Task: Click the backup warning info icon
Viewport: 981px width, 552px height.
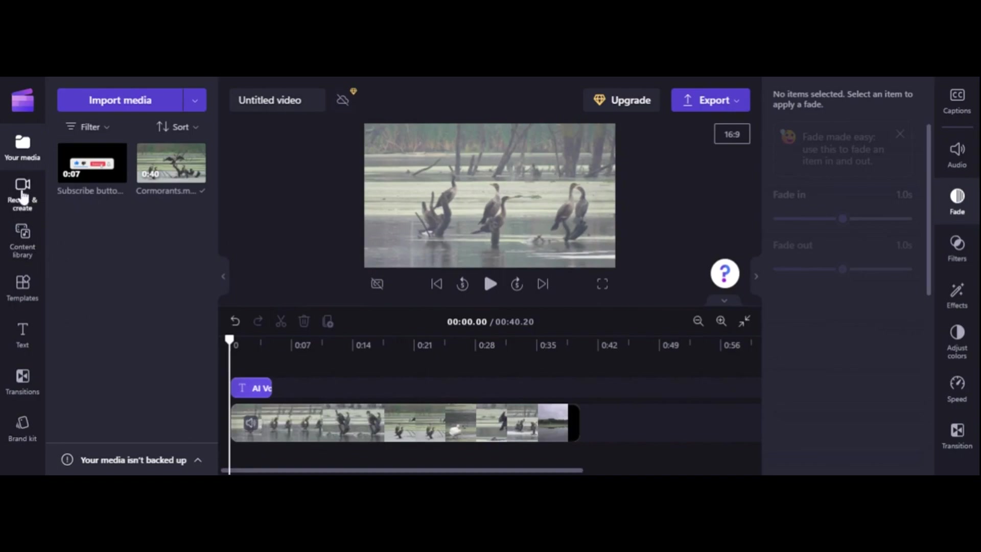Action: [67, 459]
